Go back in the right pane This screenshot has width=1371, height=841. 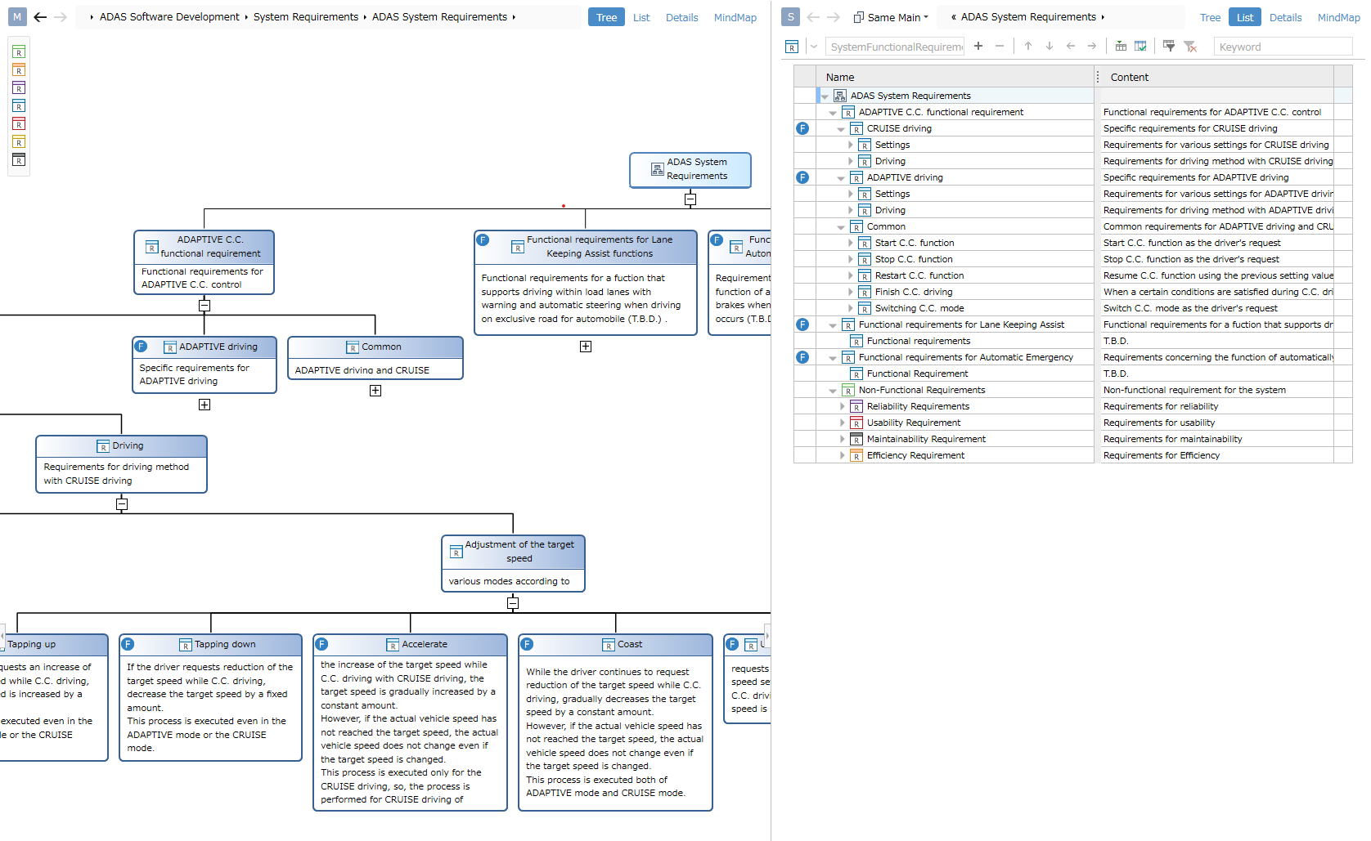tap(813, 17)
